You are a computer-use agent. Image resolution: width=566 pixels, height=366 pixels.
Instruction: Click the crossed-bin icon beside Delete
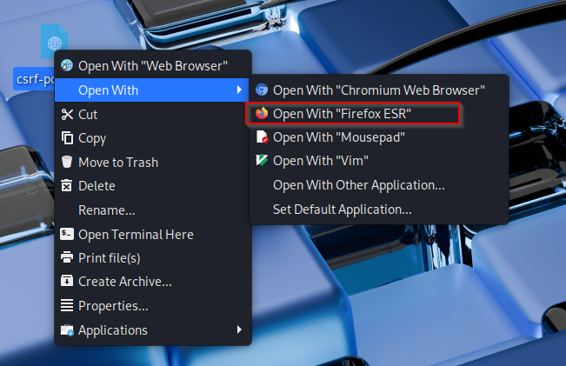[x=67, y=185]
